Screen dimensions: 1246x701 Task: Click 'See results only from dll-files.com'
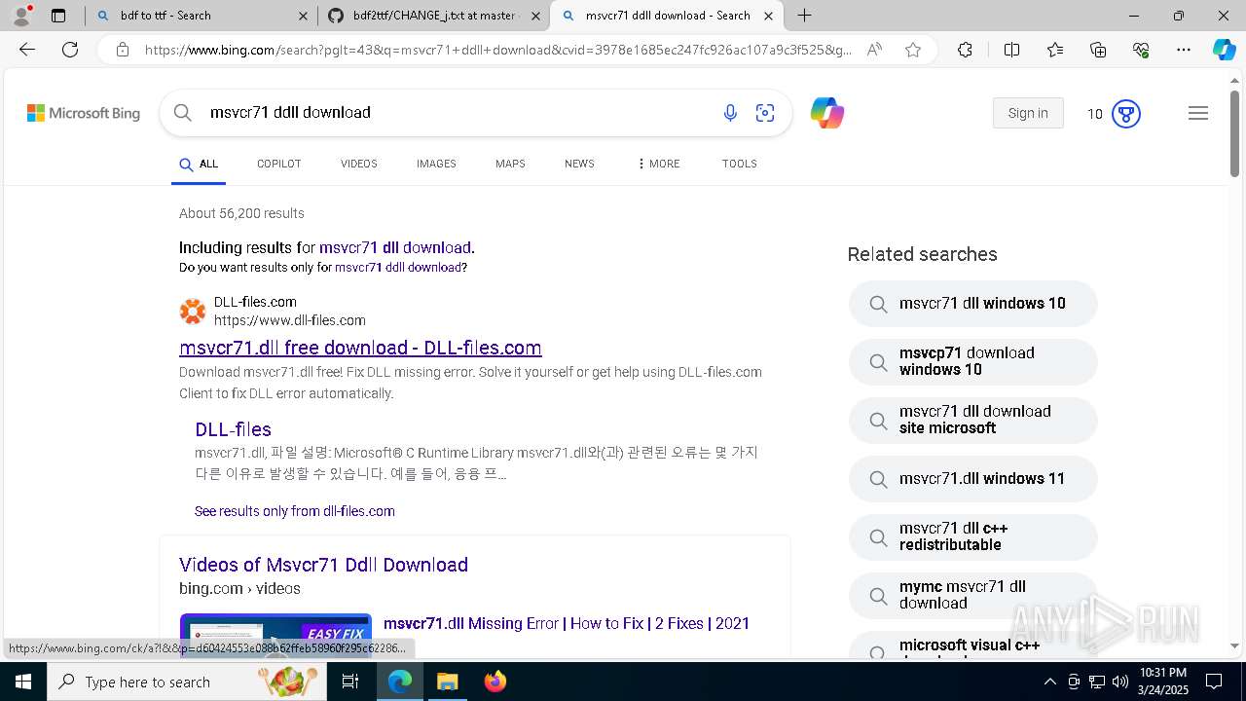coord(295,511)
